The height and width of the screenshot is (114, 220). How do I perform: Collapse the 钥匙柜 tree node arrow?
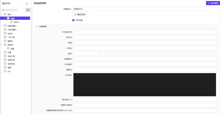pos(2,45)
